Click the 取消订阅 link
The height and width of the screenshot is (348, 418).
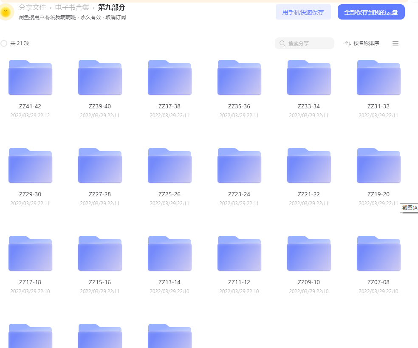point(116,17)
